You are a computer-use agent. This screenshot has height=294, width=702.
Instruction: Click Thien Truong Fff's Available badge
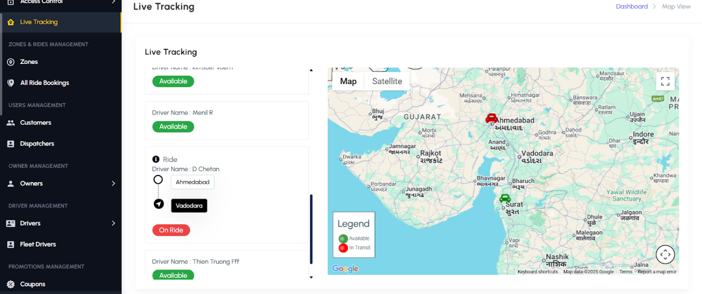pos(173,275)
